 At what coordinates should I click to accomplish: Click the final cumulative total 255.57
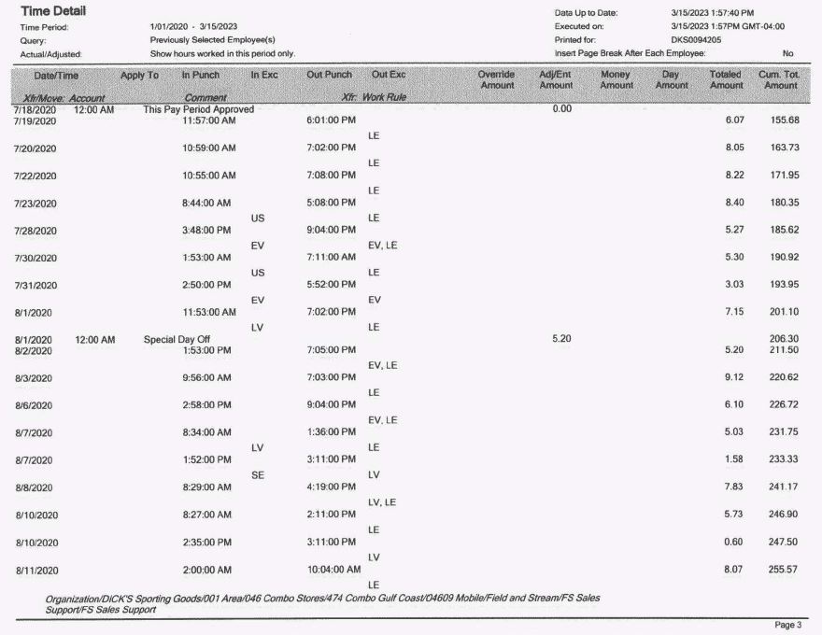point(780,568)
